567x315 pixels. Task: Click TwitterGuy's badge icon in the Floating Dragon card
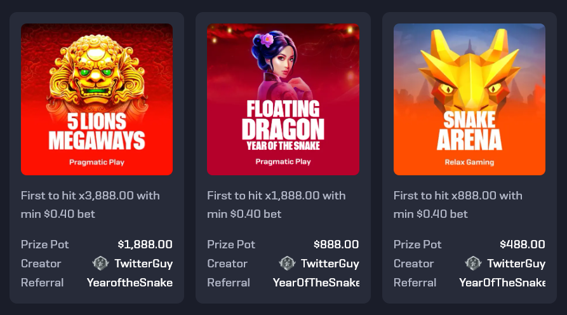click(x=287, y=264)
